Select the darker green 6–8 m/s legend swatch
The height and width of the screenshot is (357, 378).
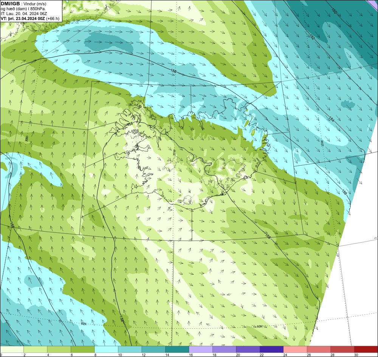click(83, 349)
